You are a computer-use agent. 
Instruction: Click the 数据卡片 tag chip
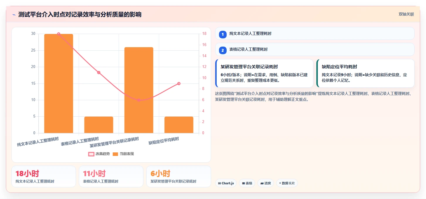(x=287, y=183)
